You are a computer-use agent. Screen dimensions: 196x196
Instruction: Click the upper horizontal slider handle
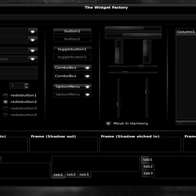click(141, 66)
